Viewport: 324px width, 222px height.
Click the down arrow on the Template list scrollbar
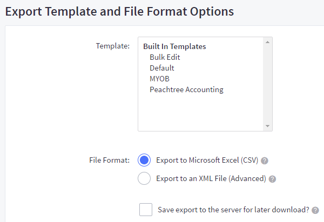click(267, 126)
